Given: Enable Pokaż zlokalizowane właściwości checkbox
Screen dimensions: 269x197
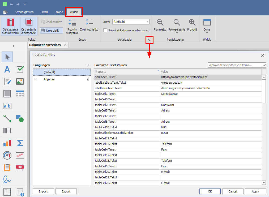Looking at the screenshot, I should (x=105, y=30).
